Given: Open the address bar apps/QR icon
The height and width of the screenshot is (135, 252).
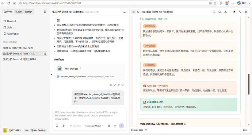Looking at the screenshot, I should 210,3.
